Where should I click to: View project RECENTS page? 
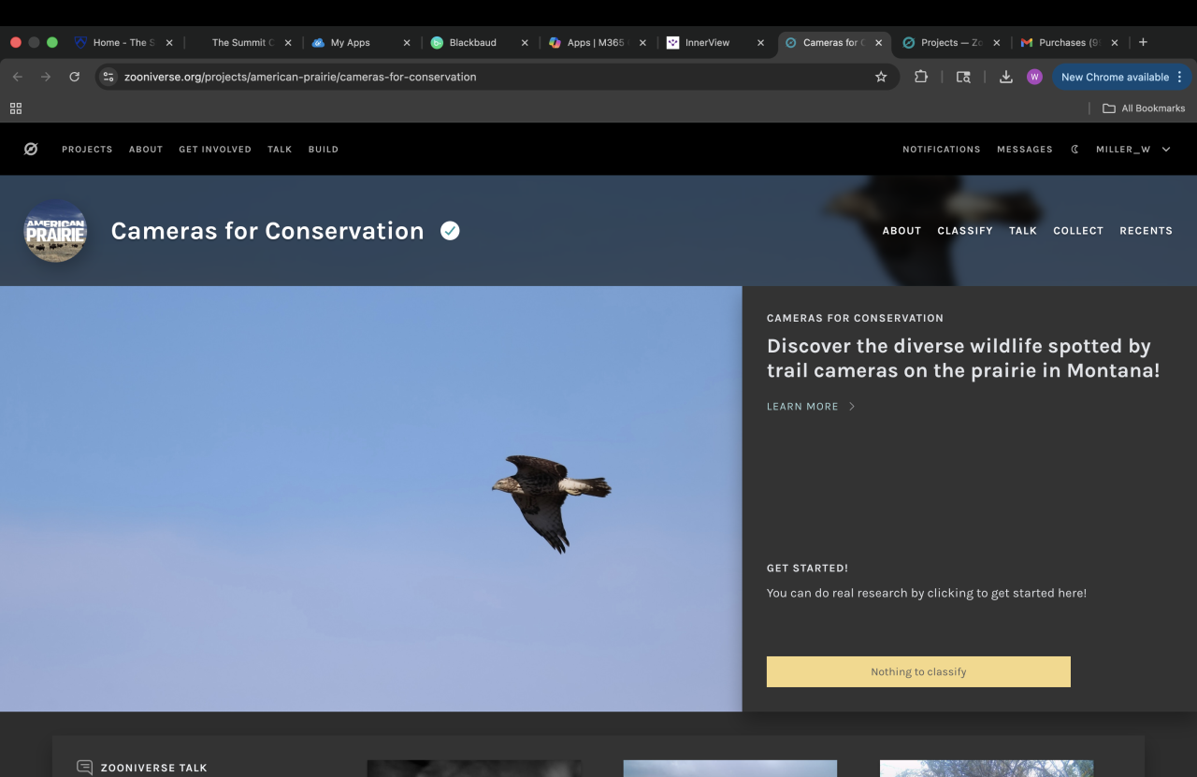1146,231
